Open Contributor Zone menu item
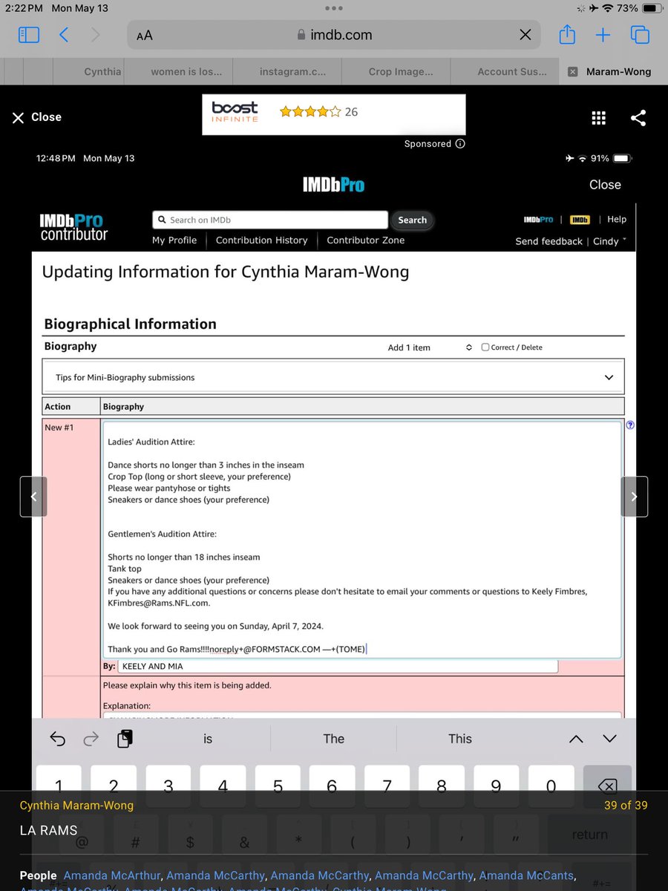 point(366,240)
